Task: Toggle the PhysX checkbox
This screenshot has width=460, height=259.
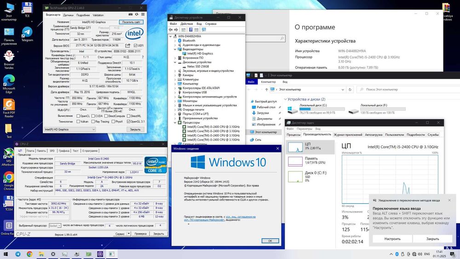Action: click(x=113, y=121)
